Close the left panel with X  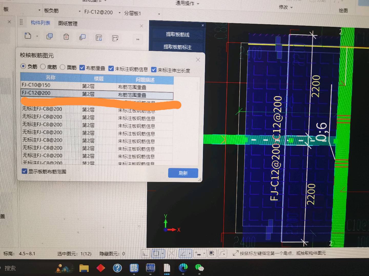point(9,22)
